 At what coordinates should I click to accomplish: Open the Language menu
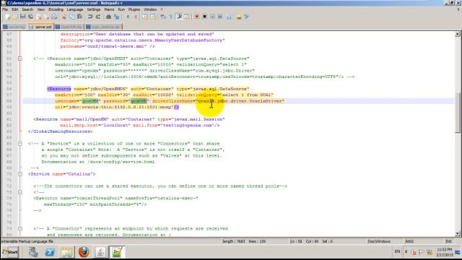75,9
